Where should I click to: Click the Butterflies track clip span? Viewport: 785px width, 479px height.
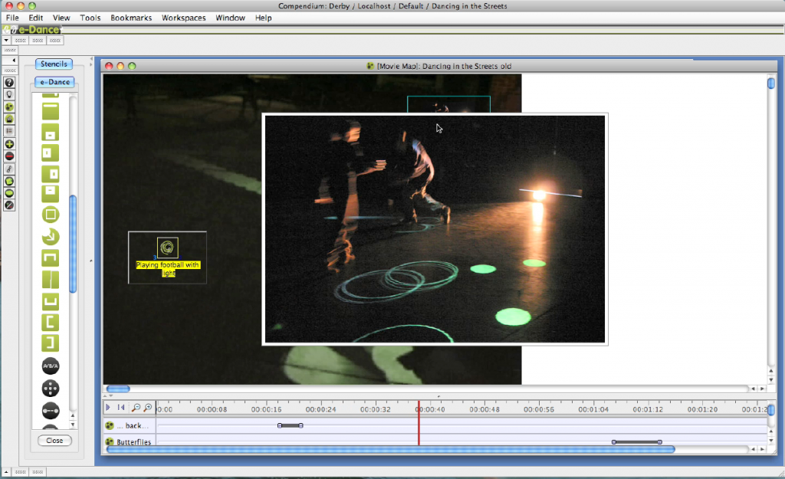(x=637, y=442)
